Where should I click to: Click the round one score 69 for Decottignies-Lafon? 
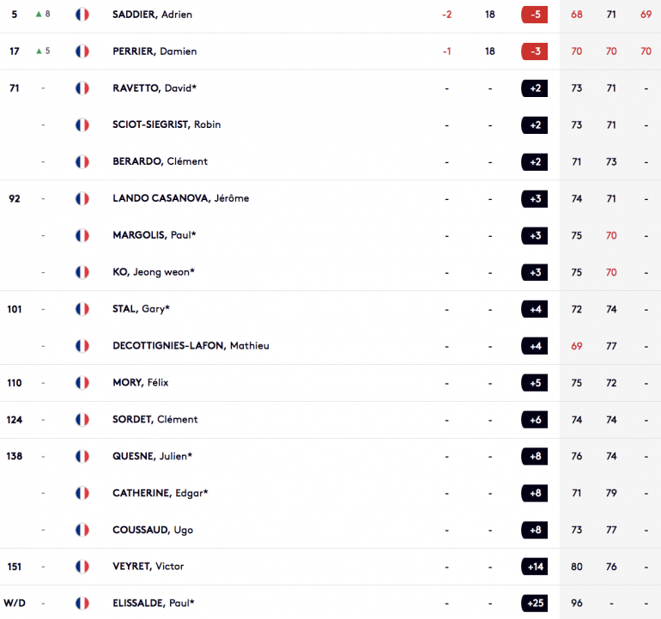click(x=577, y=346)
